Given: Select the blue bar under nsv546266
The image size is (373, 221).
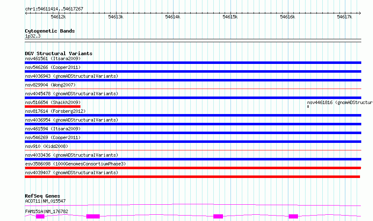Looking at the screenshot, I should tap(193, 71).
